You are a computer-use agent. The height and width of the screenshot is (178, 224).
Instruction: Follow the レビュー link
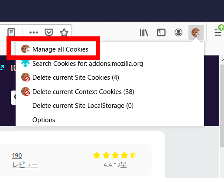[25, 165]
